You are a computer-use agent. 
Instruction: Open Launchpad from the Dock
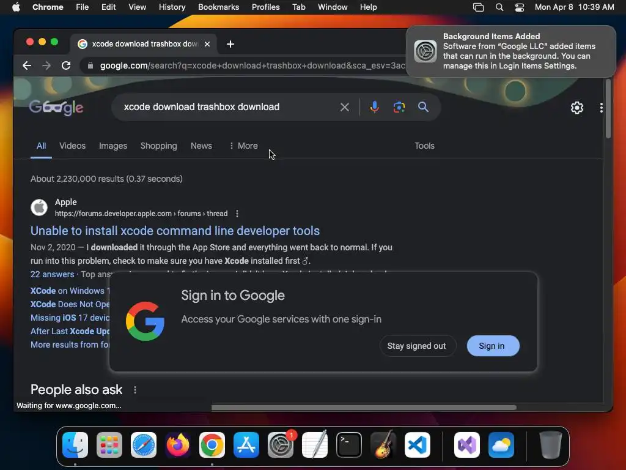pyautogui.click(x=109, y=445)
